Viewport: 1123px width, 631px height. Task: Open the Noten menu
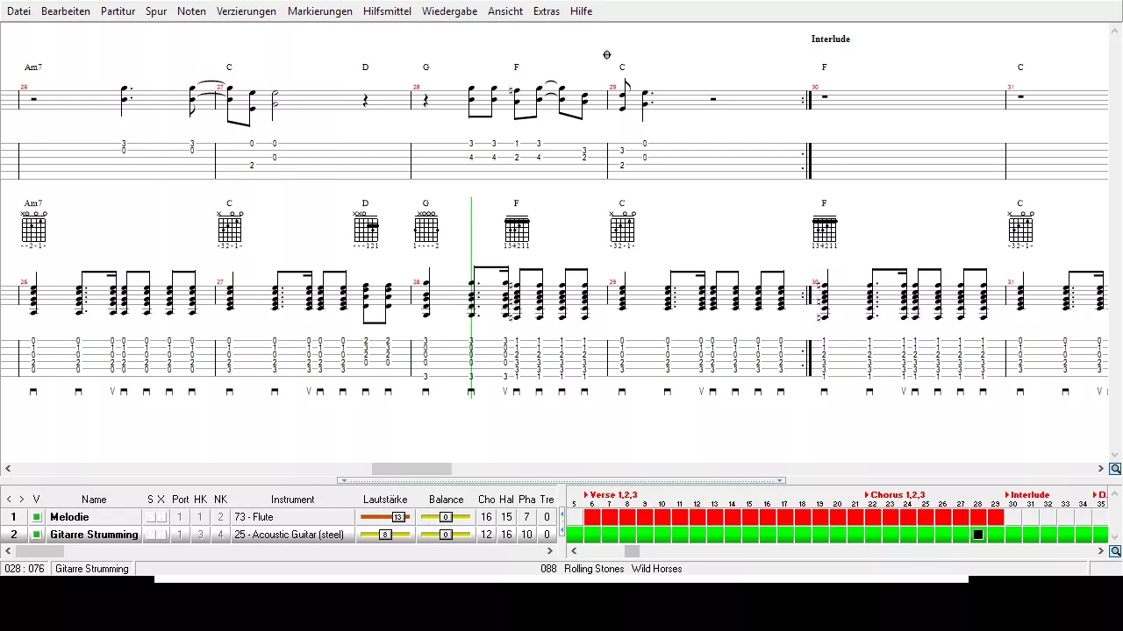(191, 11)
